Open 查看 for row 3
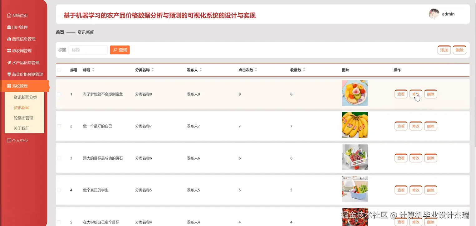Screen dimensions: 476x226 [x=401, y=158]
